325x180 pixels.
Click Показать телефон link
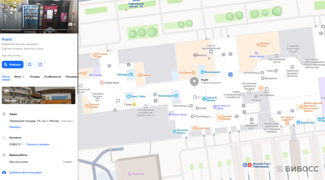(x=38, y=144)
